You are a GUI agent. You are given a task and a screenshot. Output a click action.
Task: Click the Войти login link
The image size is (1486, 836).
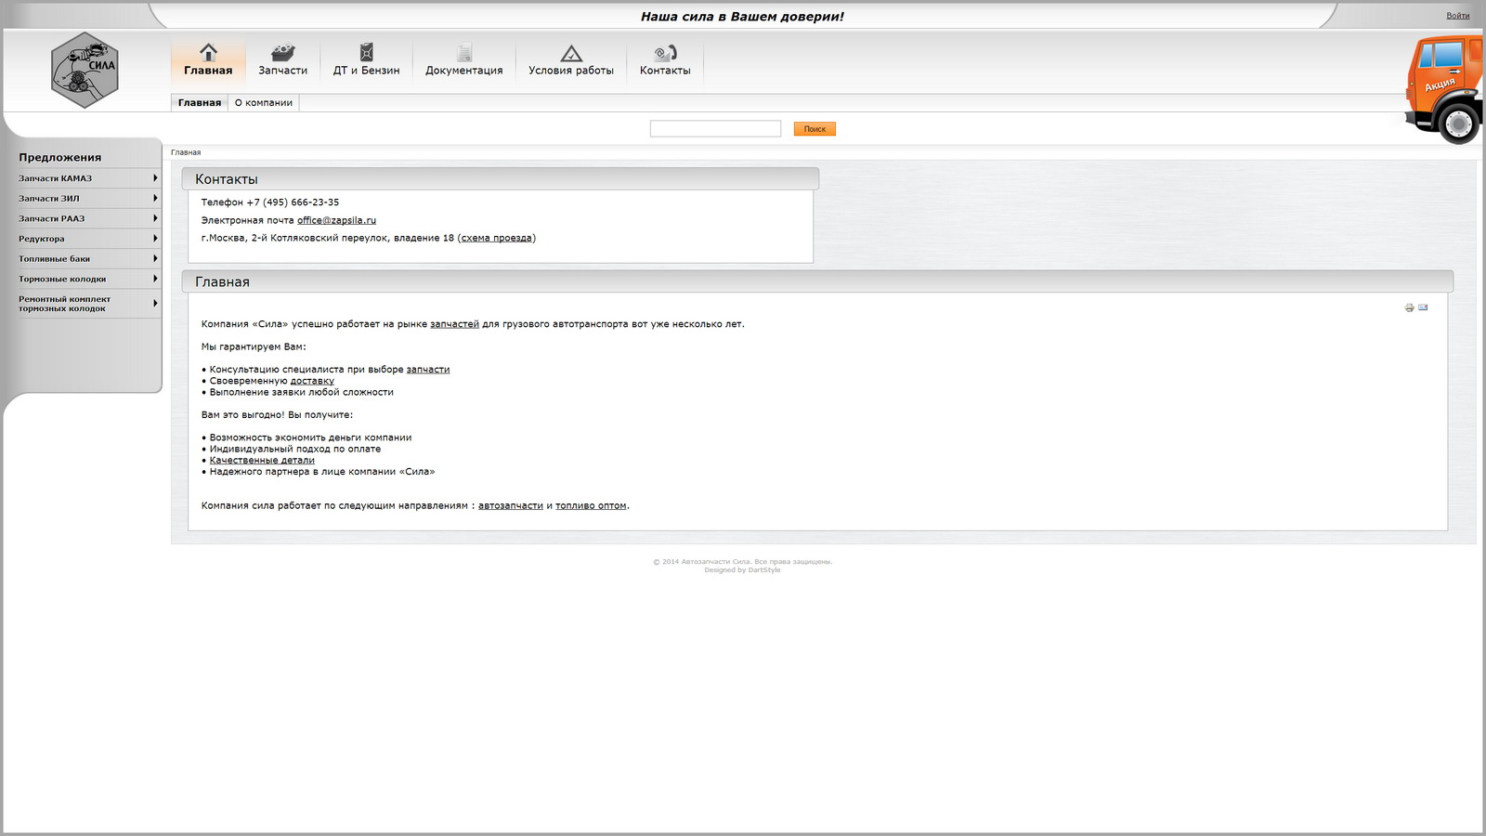[x=1457, y=16]
